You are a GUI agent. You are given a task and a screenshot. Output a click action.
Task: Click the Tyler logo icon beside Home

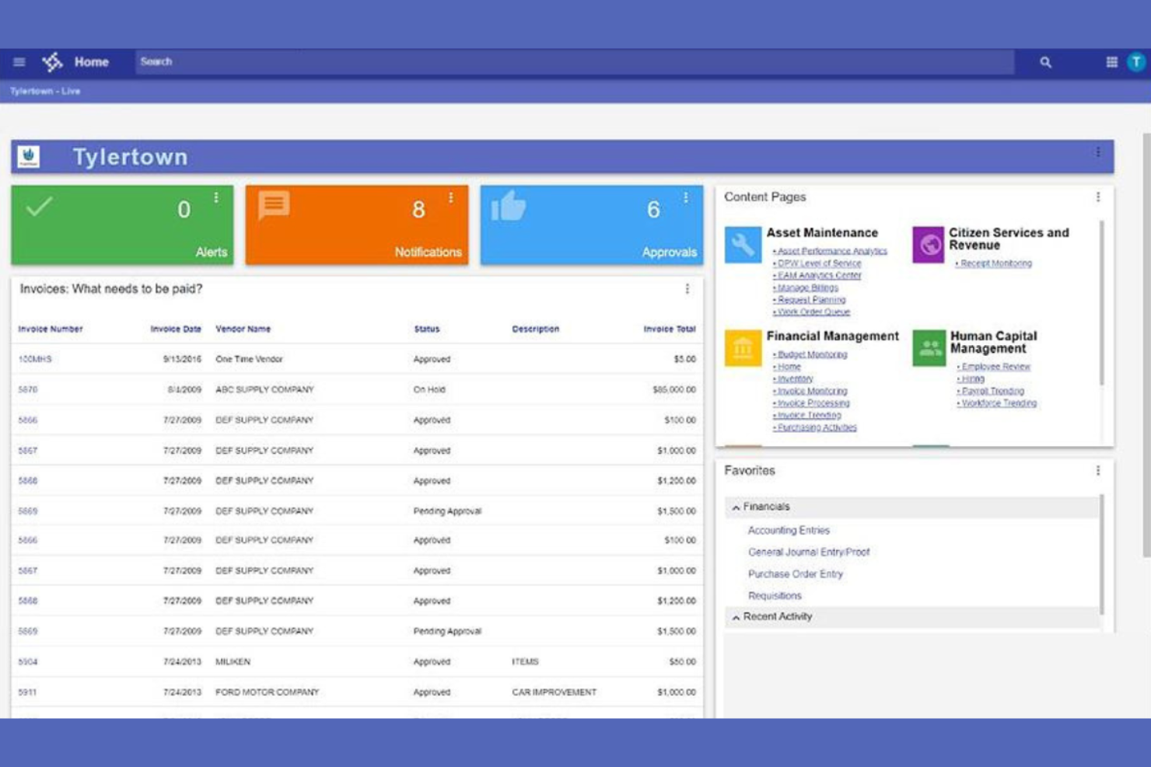[52, 62]
